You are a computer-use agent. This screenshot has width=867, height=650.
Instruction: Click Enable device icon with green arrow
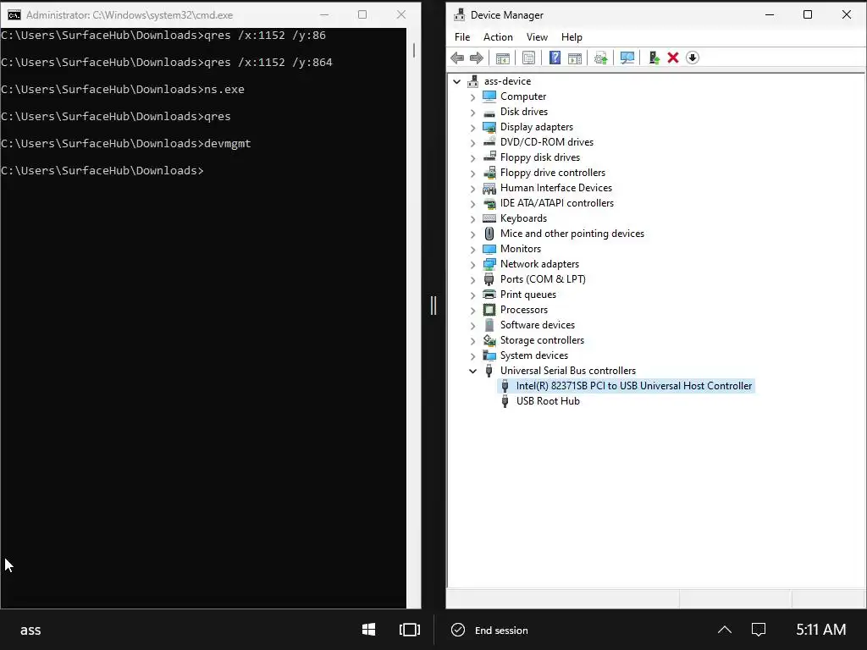654,58
